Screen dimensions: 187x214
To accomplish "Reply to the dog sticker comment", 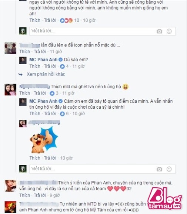I will [50, 158].
